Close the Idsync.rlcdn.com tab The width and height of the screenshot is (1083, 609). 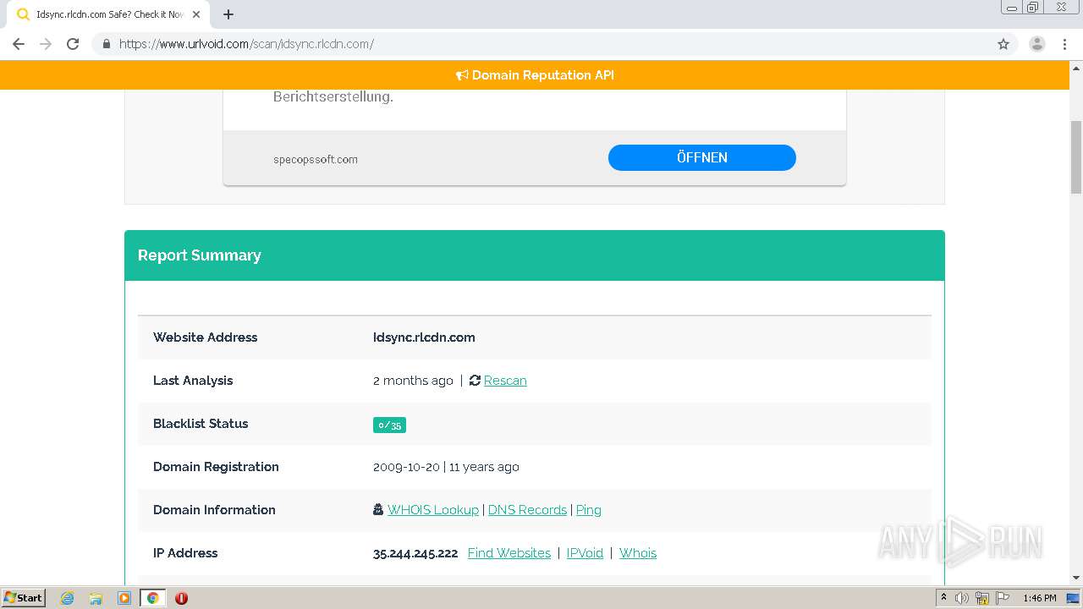pos(196,14)
